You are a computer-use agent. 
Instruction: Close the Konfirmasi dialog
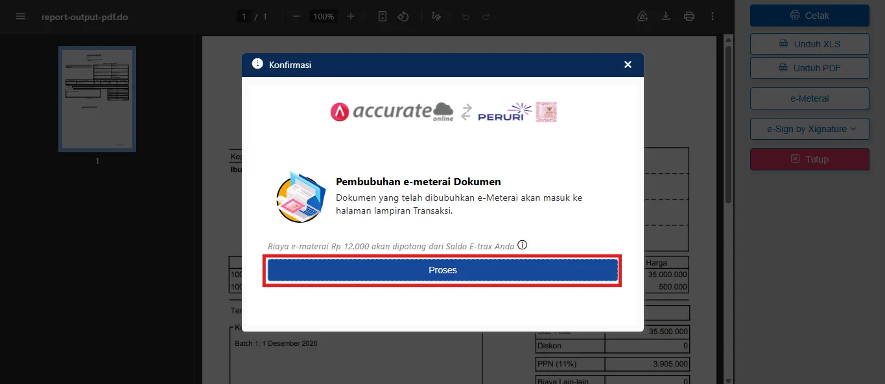pyautogui.click(x=628, y=65)
